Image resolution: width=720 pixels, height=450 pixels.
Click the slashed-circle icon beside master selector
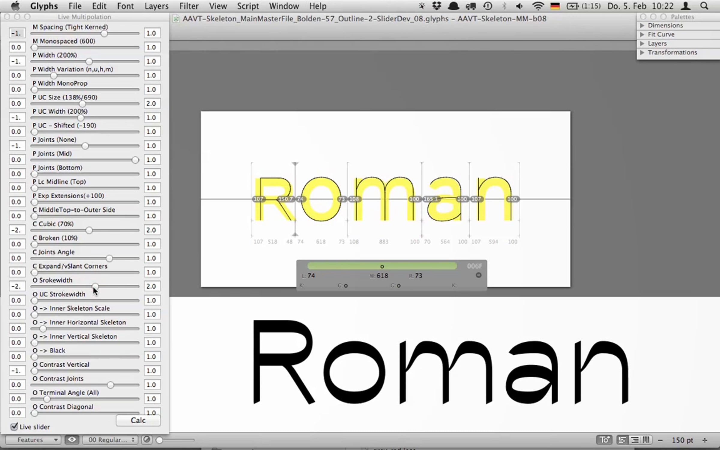[x=147, y=440]
